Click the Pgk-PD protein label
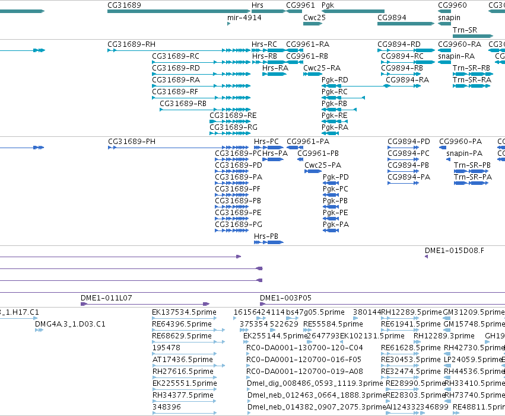 pos(336,178)
